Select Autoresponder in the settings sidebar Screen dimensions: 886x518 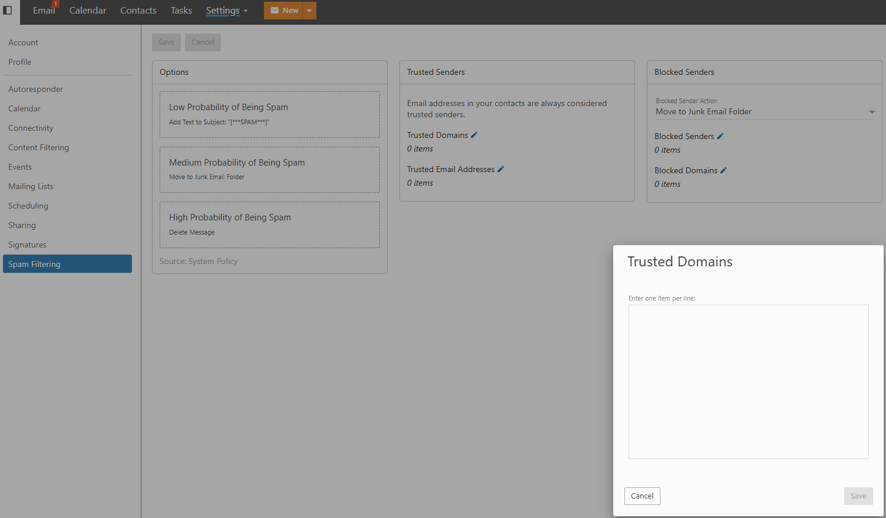coord(35,89)
